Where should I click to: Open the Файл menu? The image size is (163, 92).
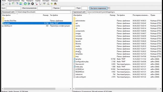pyautogui.click(x=4, y=1)
